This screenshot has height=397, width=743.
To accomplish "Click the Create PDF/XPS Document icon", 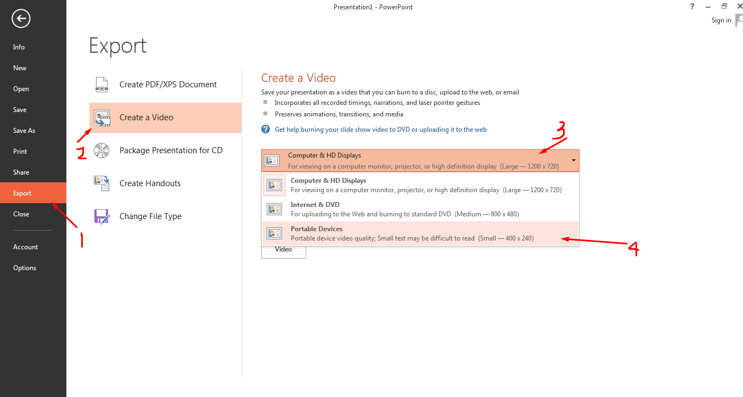I will (x=102, y=85).
